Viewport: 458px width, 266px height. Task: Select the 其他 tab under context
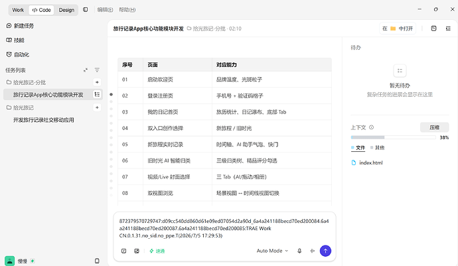tap(378, 148)
